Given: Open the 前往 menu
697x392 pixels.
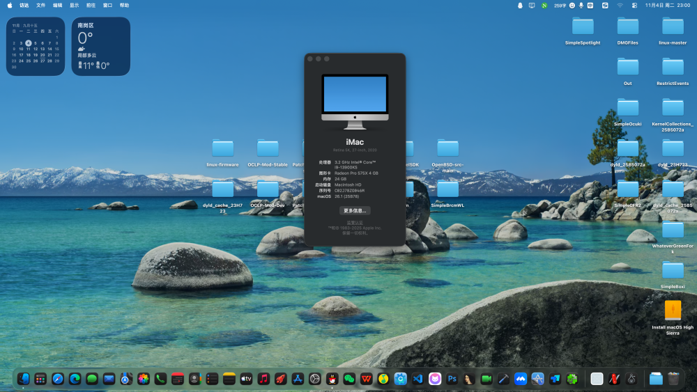Looking at the screenshot, I should 91,6.
